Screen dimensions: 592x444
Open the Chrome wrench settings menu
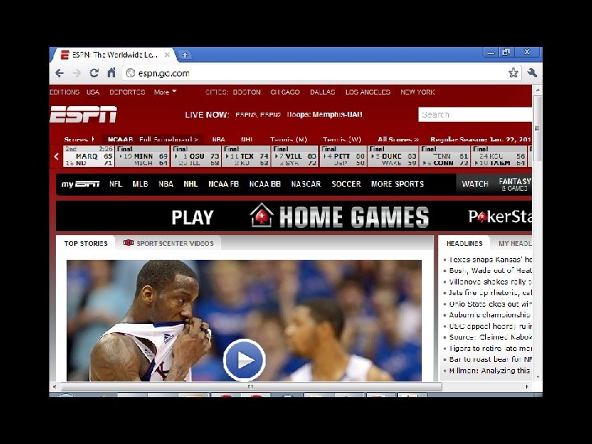click(x=532, y=72)
